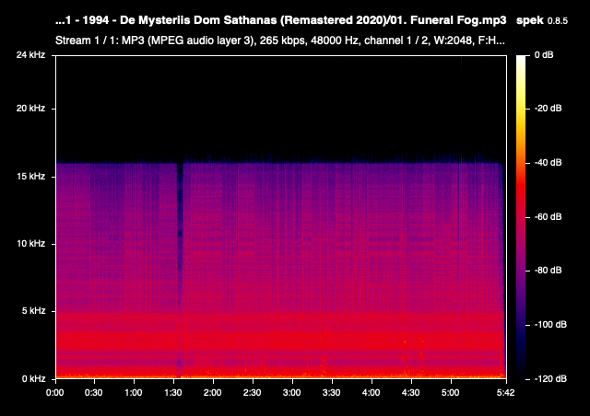This screenshot has height=416, width=590.
Task: Click the 1:00 time axis label
Action: [x=133, y=393]
